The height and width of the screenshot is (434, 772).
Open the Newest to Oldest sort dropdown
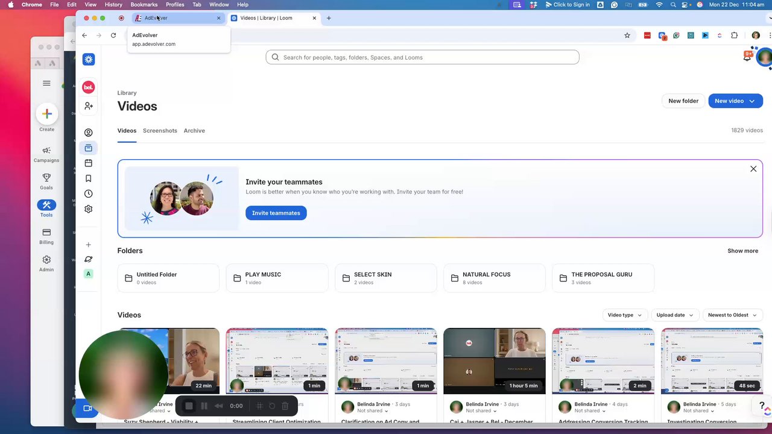pos(732,315)
